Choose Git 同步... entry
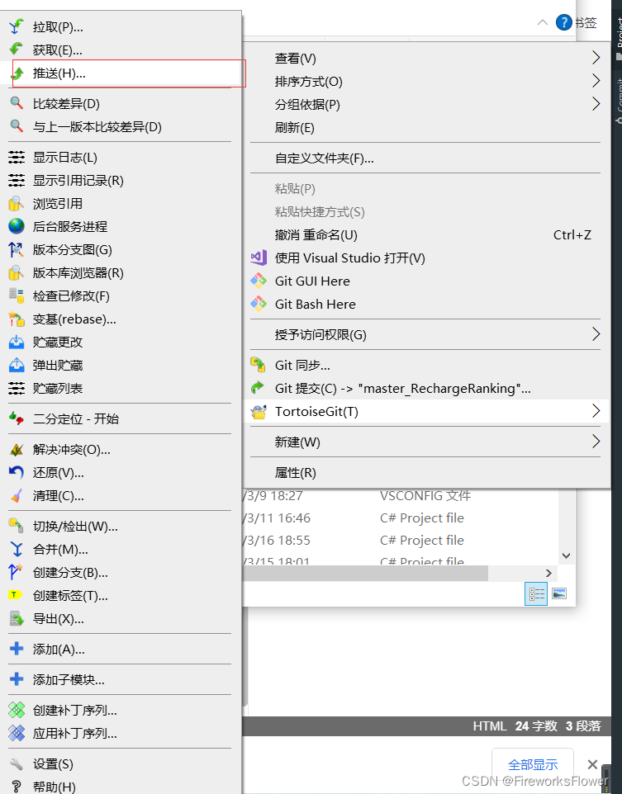622x794 pixels. click(x=426, y=365)
